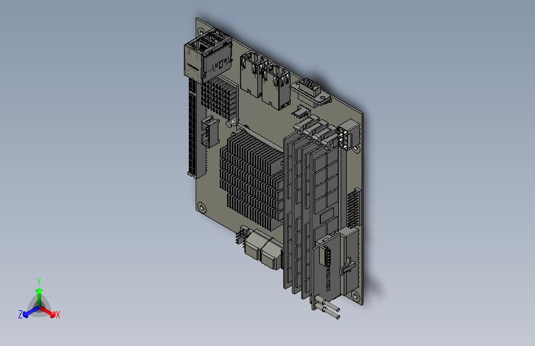Select the stacked Ethernet/USB connector at the board's top corner

207,56
